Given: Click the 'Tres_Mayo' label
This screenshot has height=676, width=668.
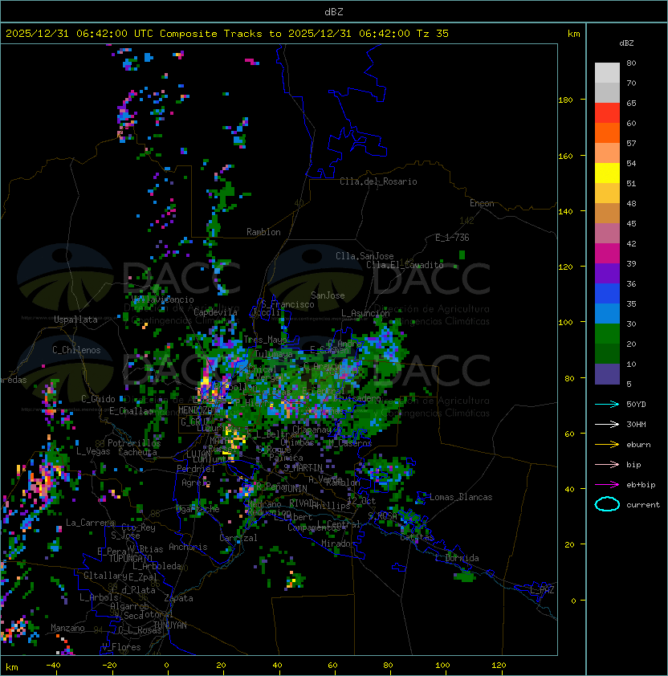Looking at the screenshot, I should pyautogui.click(x=265, y=340).
